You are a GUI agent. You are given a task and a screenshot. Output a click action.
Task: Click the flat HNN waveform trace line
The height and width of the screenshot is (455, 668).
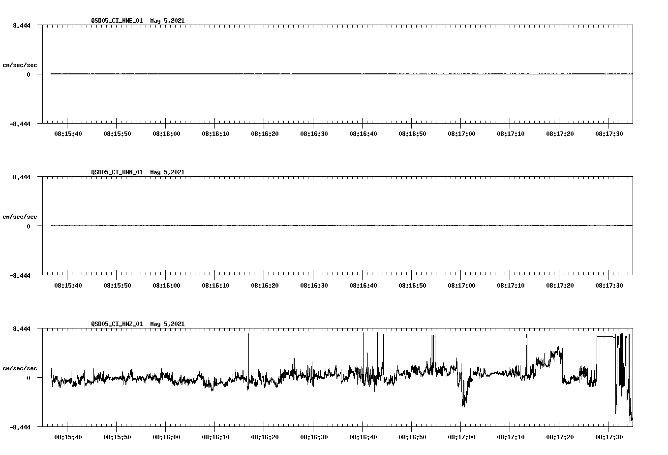click(295, 226)
